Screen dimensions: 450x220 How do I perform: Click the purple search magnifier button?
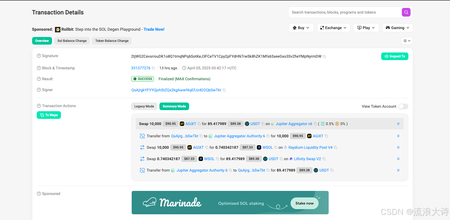pos(406,12)
